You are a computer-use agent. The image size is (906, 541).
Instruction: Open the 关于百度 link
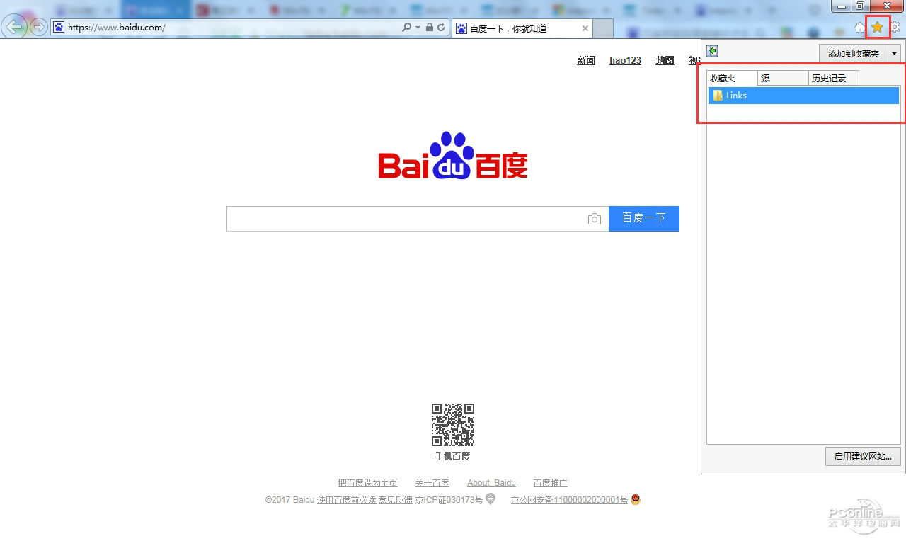tap(432, 483)
